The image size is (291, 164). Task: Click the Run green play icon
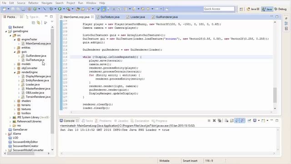(60, 9)
